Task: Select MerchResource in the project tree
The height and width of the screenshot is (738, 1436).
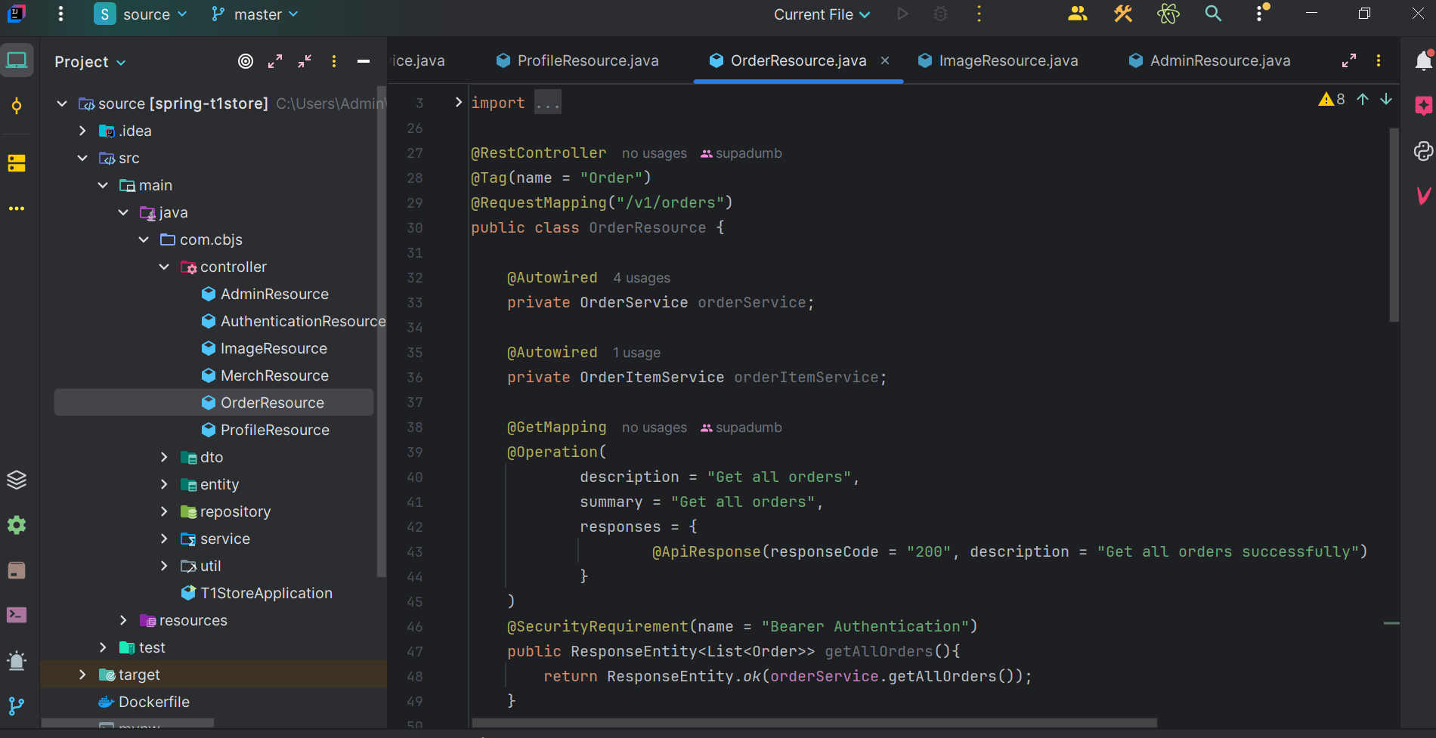Action: (274, 375)
